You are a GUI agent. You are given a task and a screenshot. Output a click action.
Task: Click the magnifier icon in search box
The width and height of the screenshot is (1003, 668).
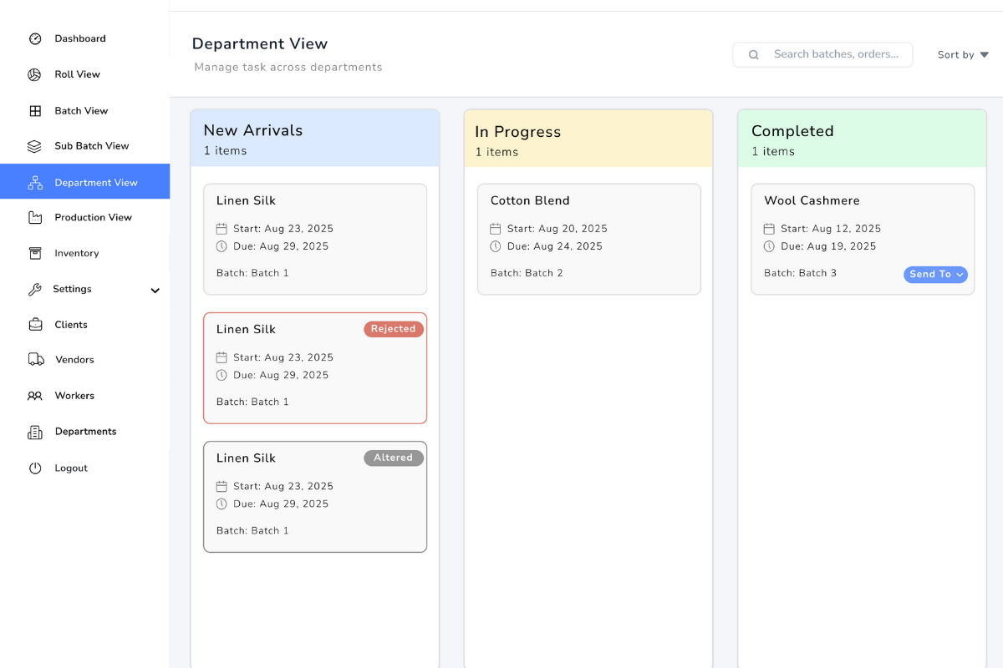(754, 55)
